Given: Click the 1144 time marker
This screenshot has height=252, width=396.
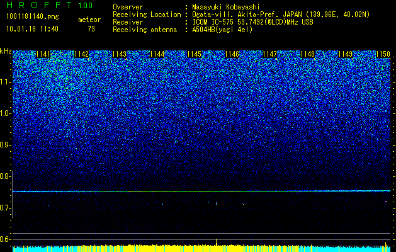Looking at the screenshot, I should pyautogui.click(x=157, y=54).
